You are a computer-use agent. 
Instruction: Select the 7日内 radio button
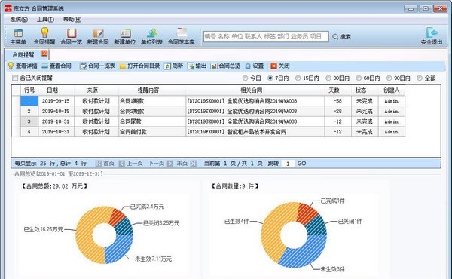(270, 78)
